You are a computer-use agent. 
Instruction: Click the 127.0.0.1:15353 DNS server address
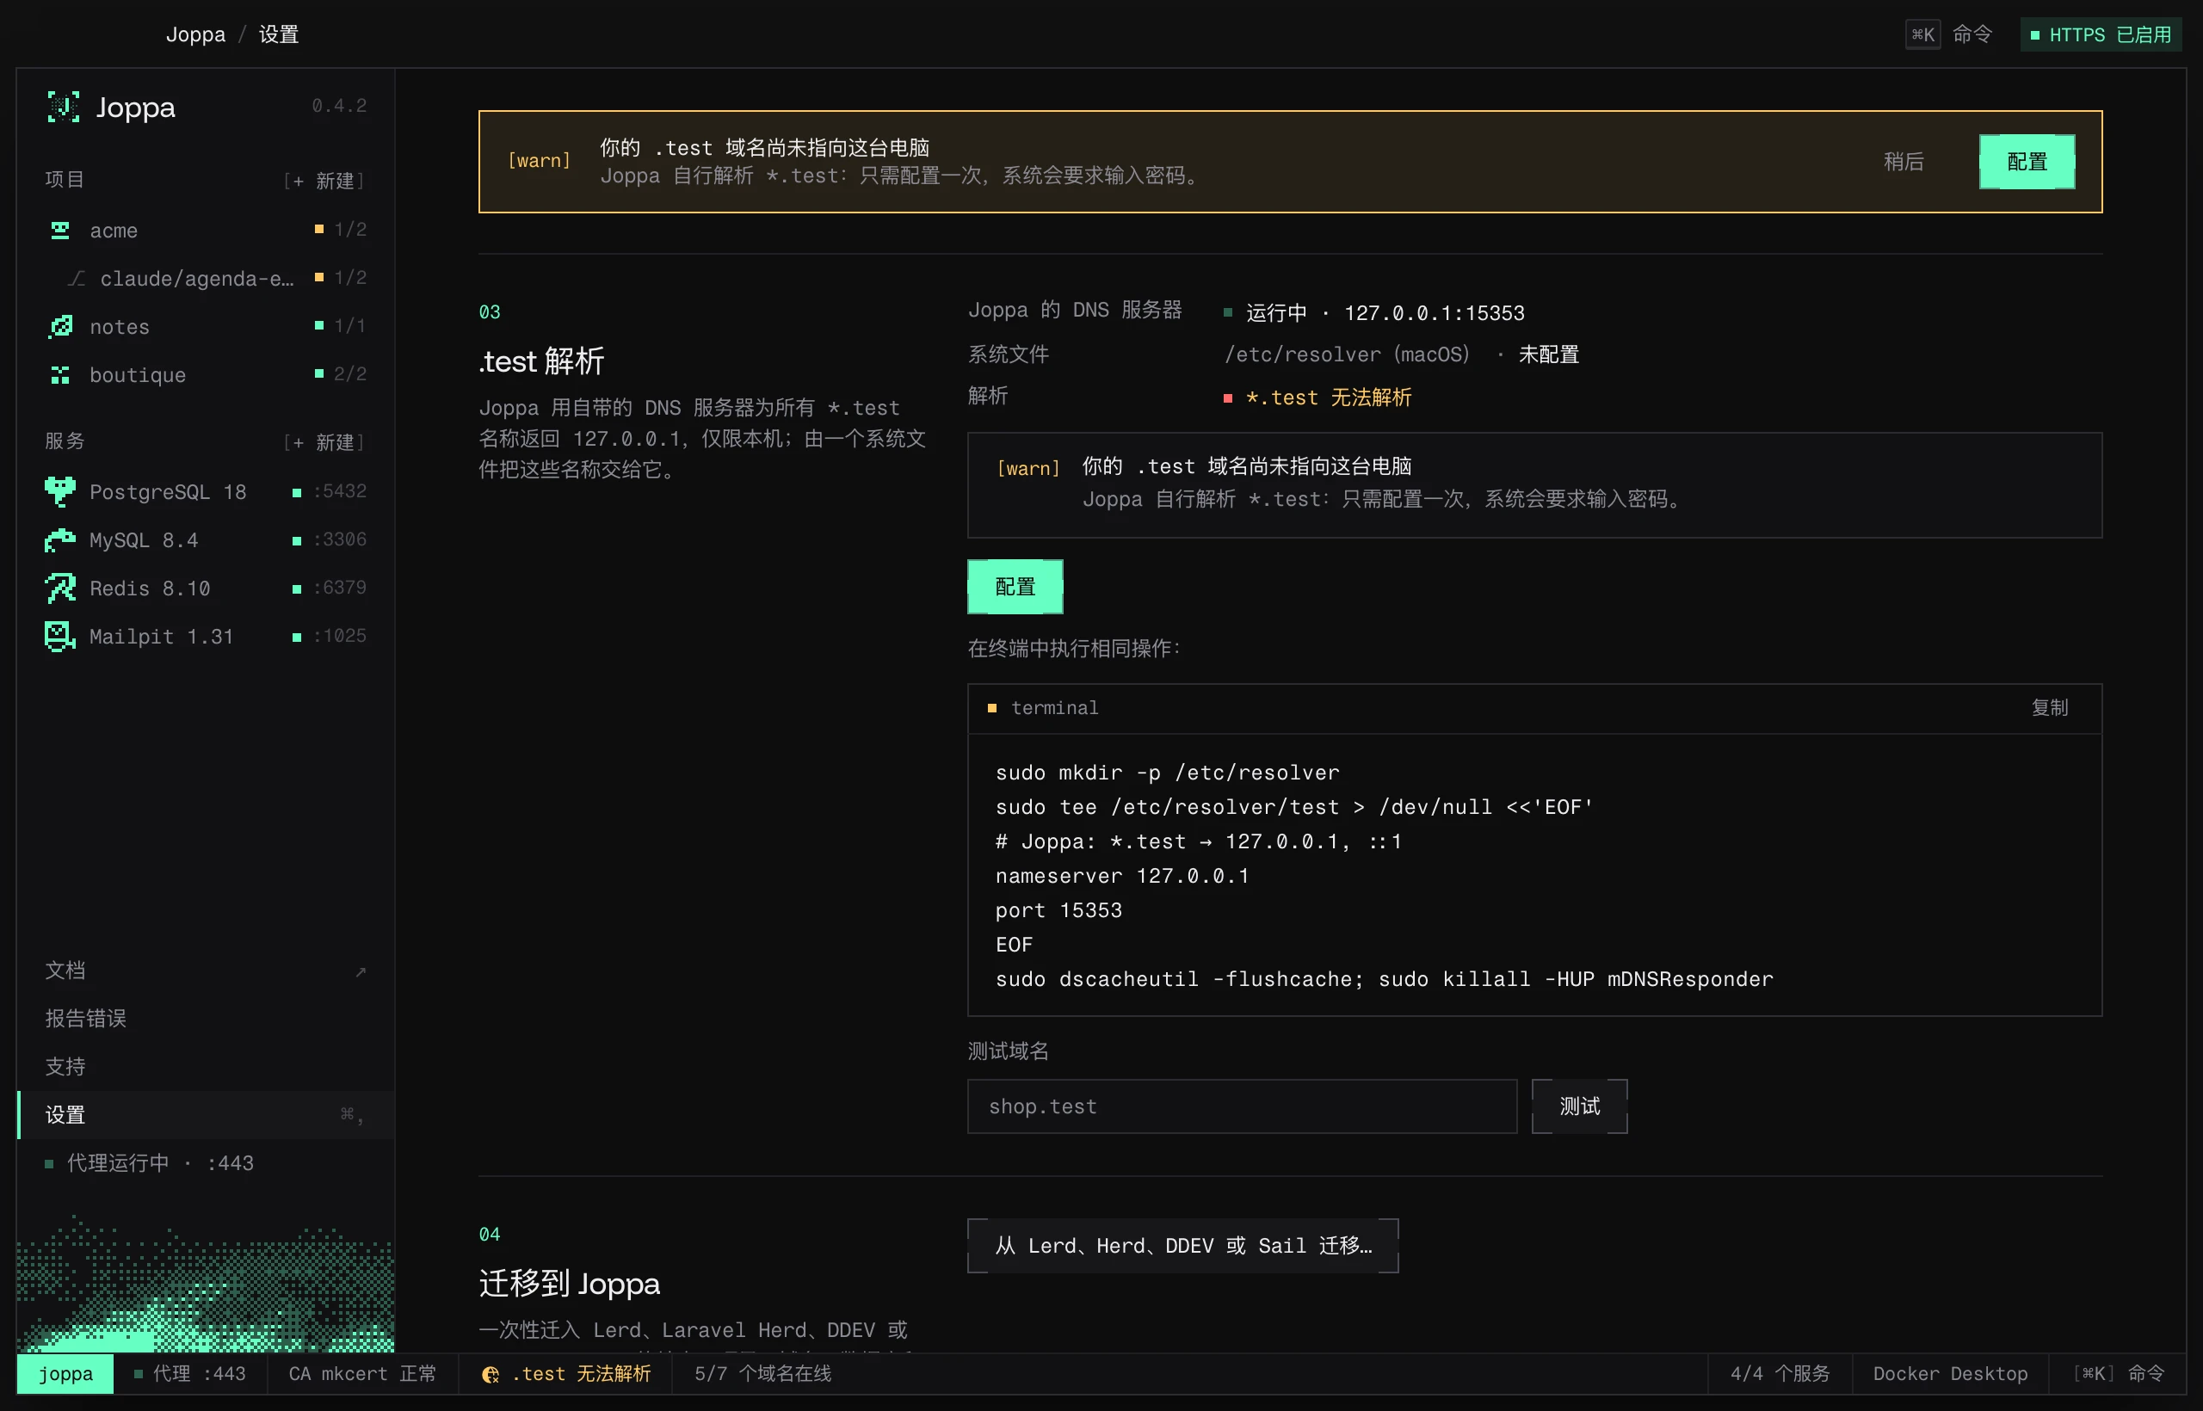click(1435, 312)
